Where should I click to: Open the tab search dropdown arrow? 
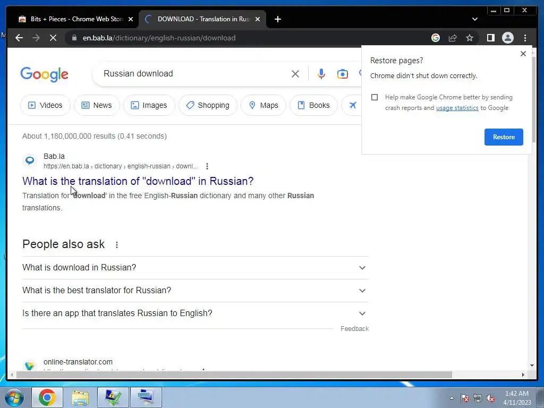point(474,19)
